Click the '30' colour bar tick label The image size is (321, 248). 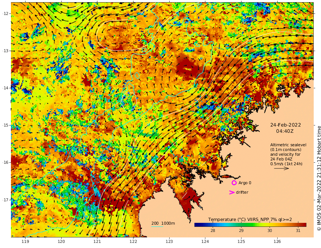(x=270, y=230)
